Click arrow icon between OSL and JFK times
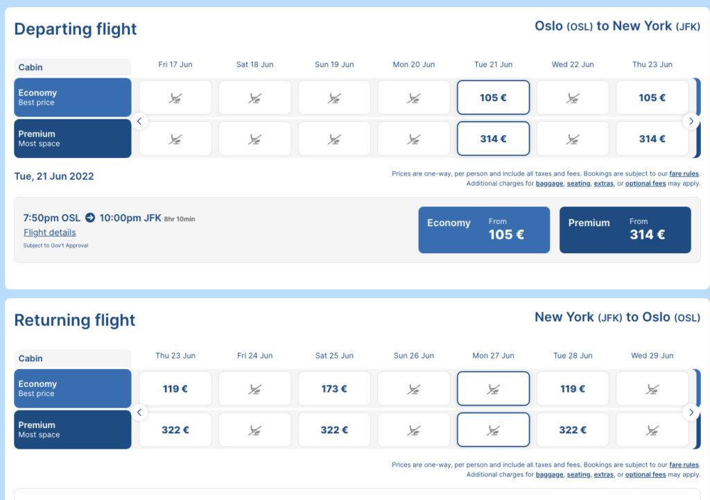 pyautogui.click(x=90, y=218)
